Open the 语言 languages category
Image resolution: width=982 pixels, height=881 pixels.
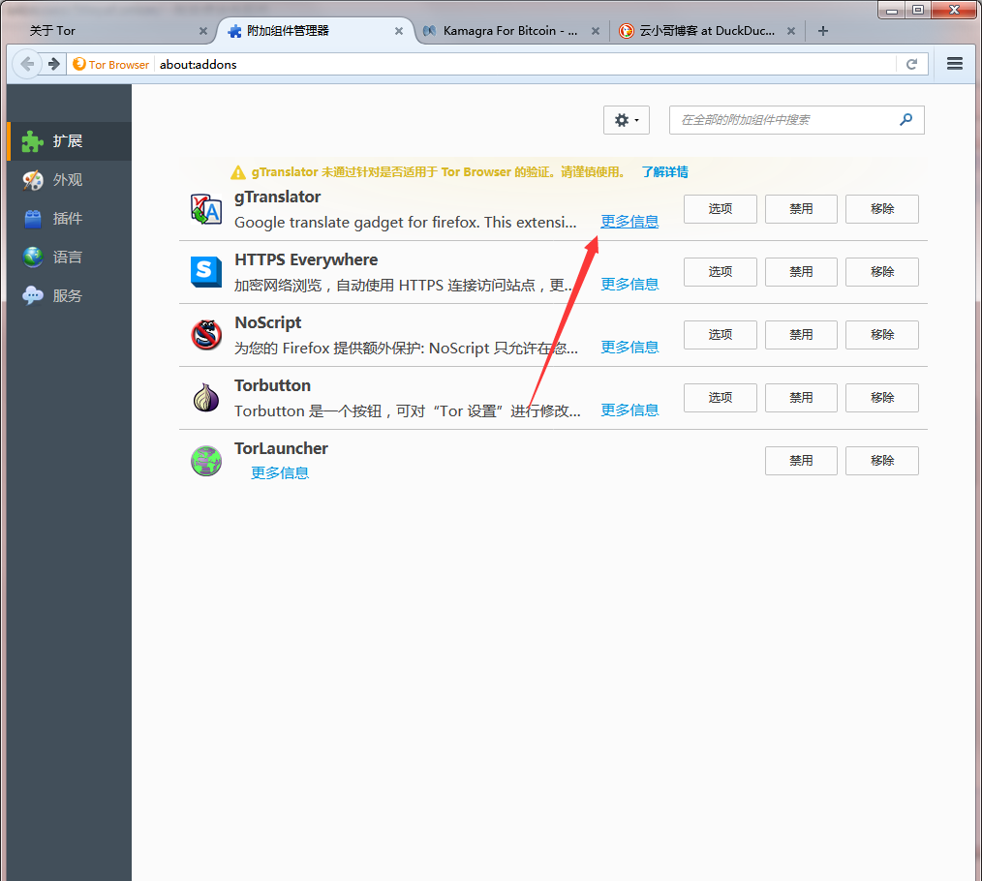coord(70,258)
